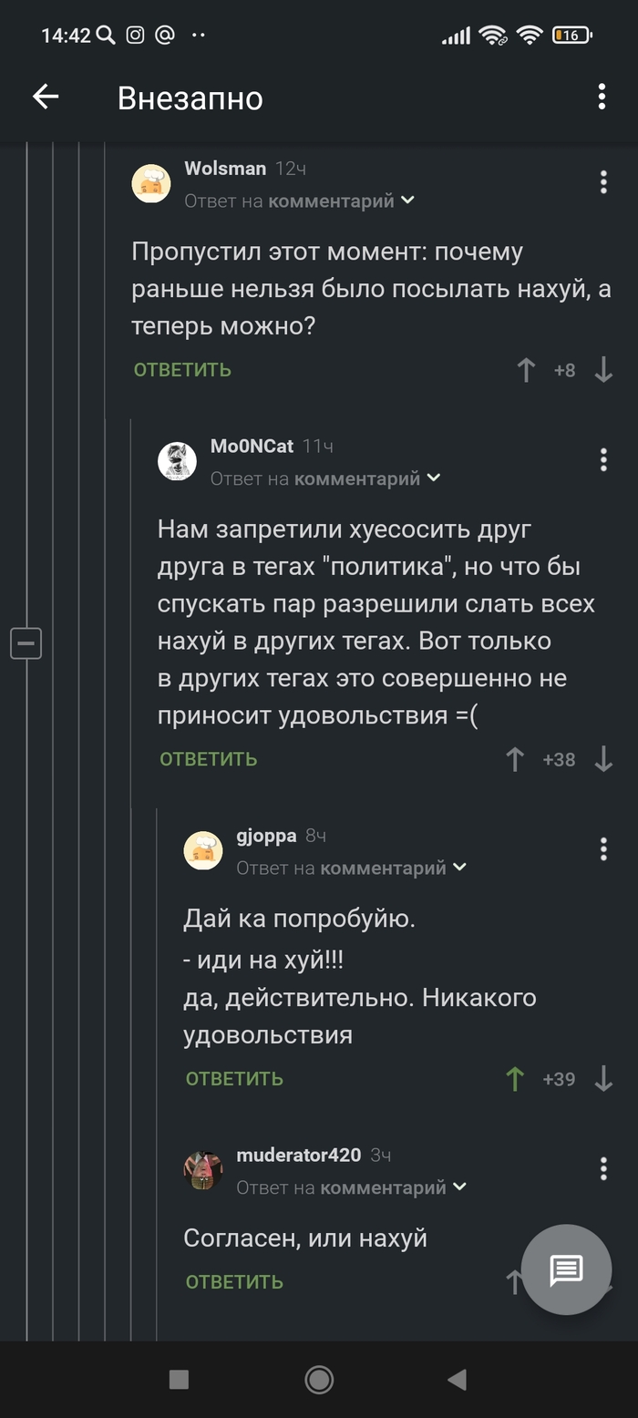Collapse the comment thread with minus box

click(26, 643)
